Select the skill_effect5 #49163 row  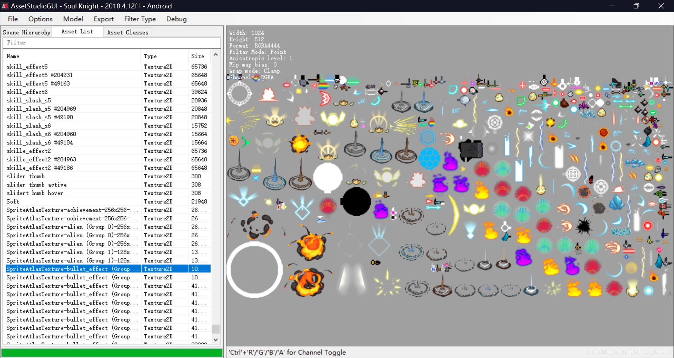click(x=108, y=84)
